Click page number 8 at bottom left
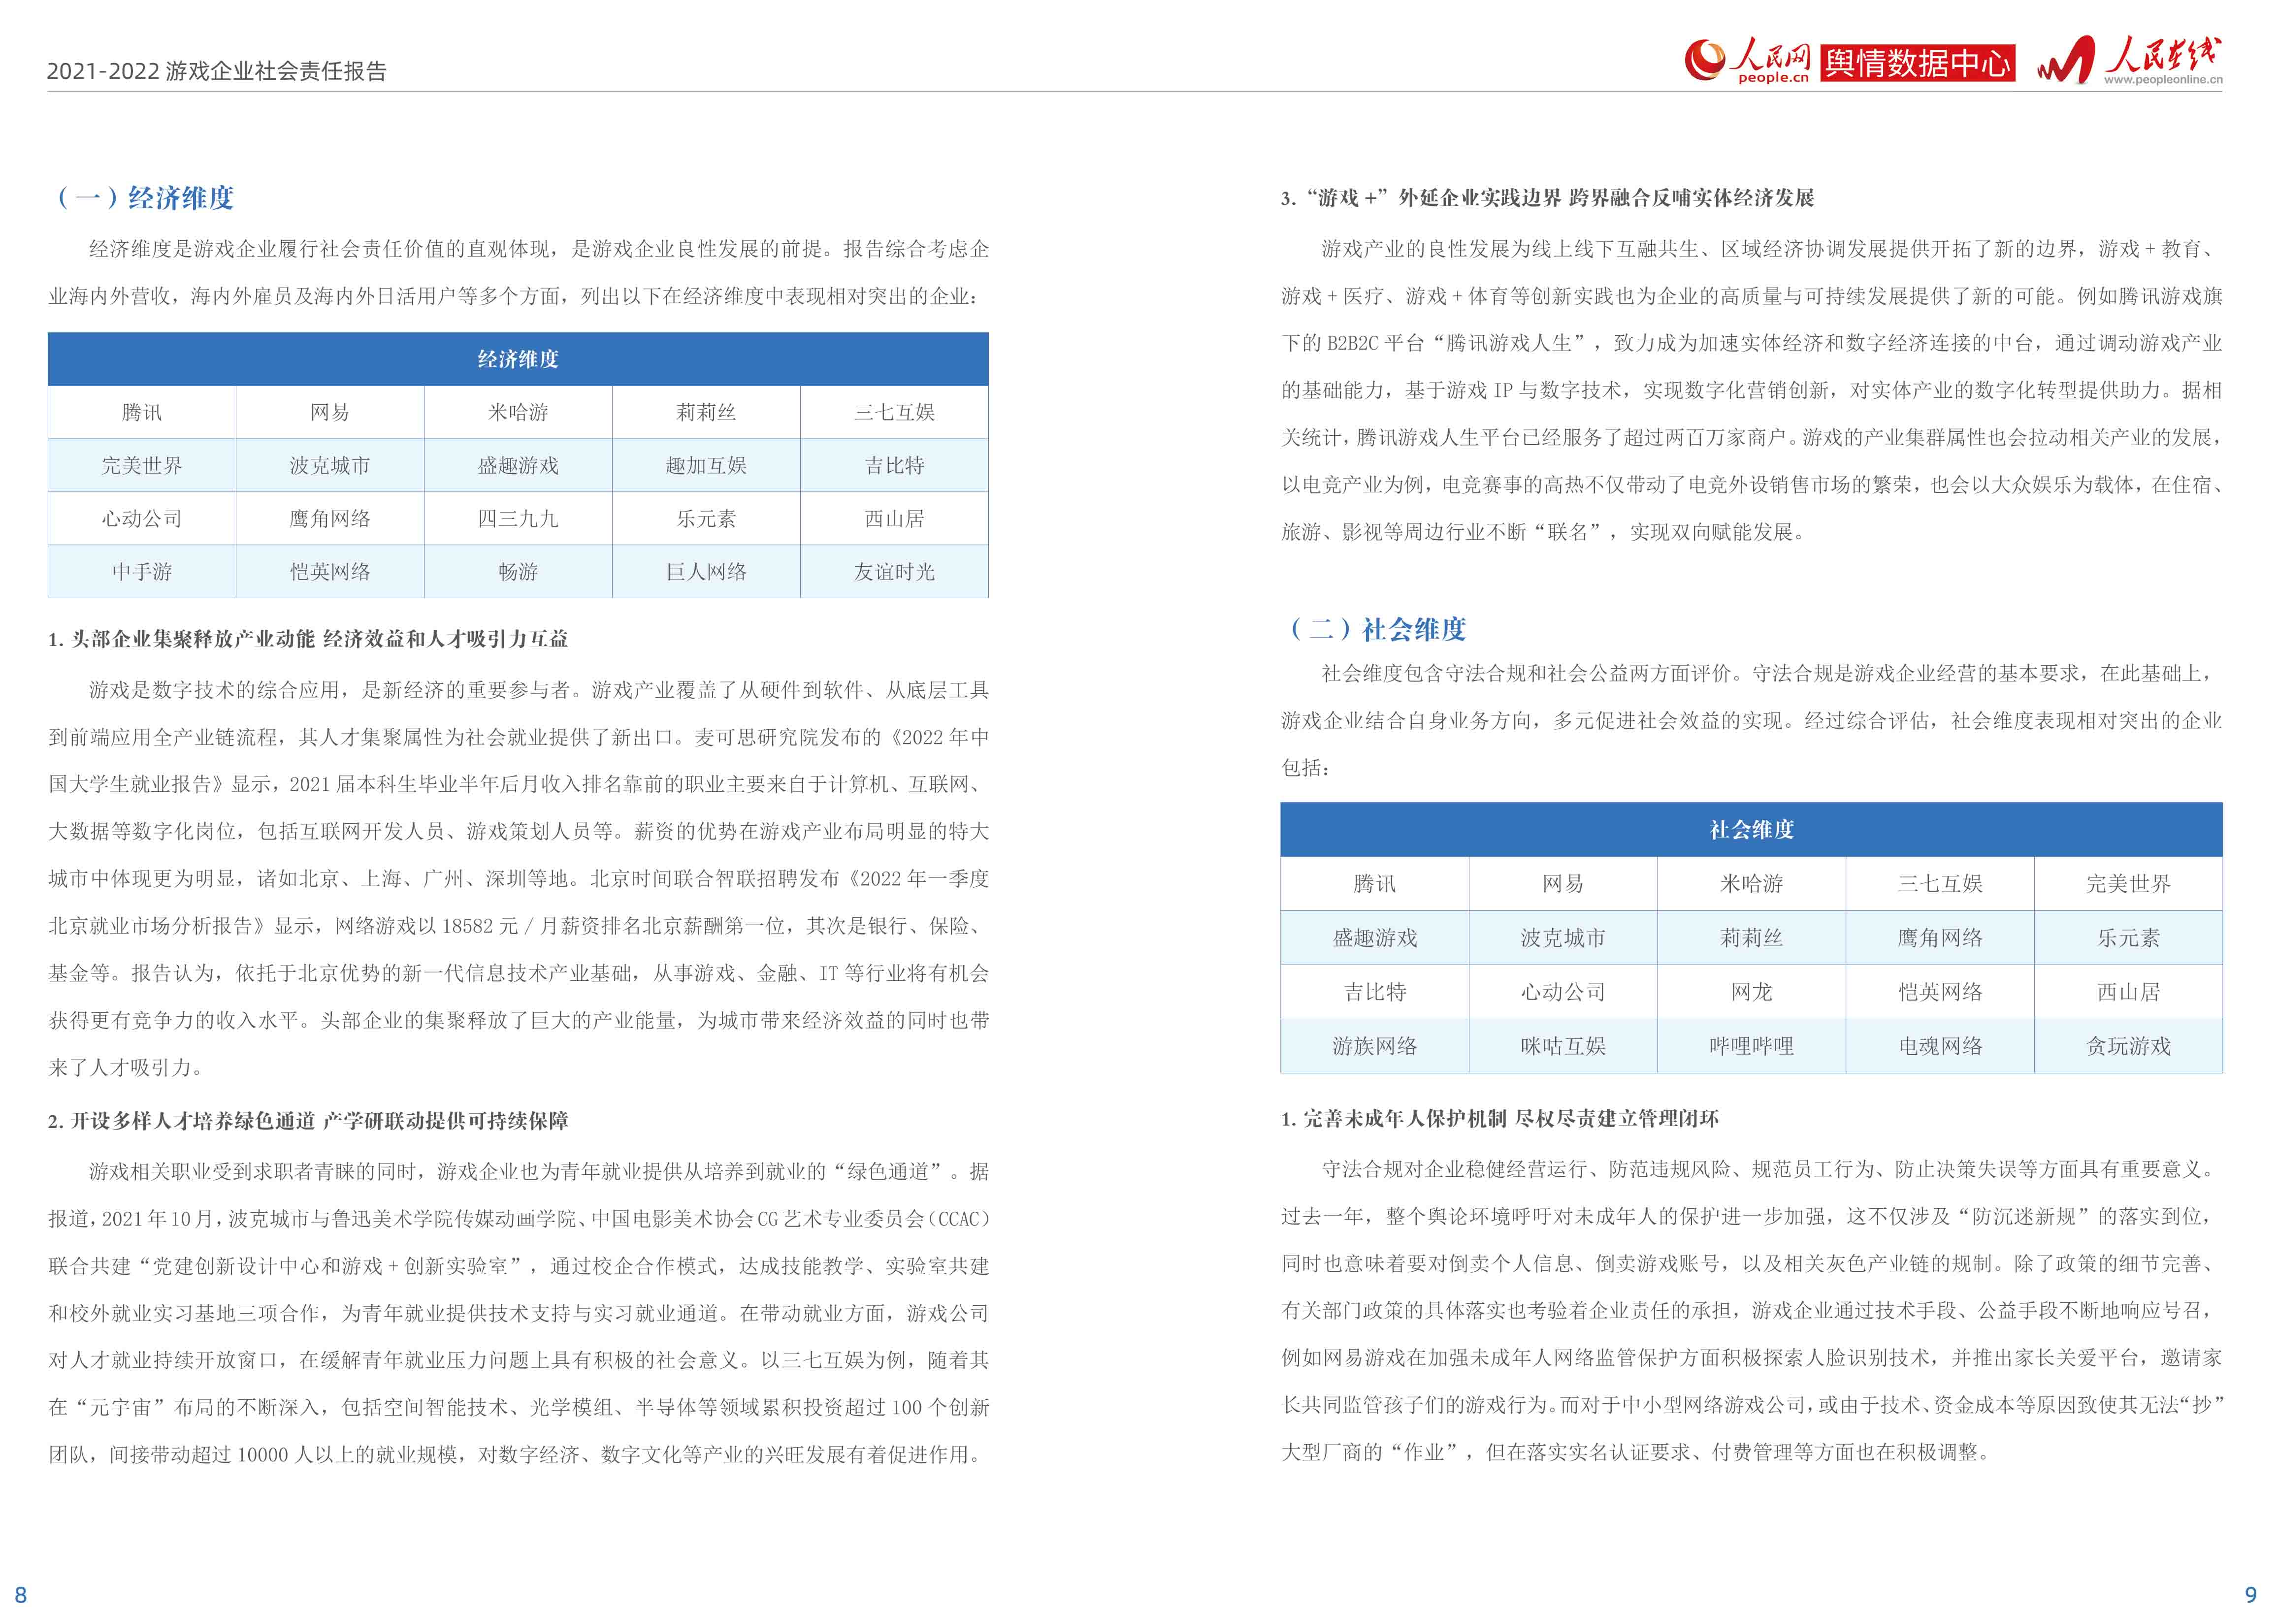 pyautogui.click(x=21, y=1595)
